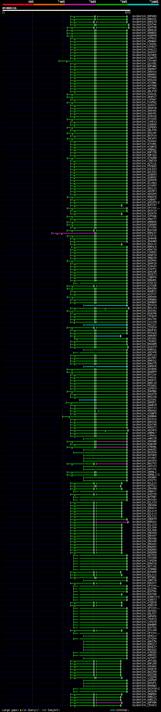
Task: Select the UniRef100_Q10SB1 entry
Action: click(x=144, y=64)
